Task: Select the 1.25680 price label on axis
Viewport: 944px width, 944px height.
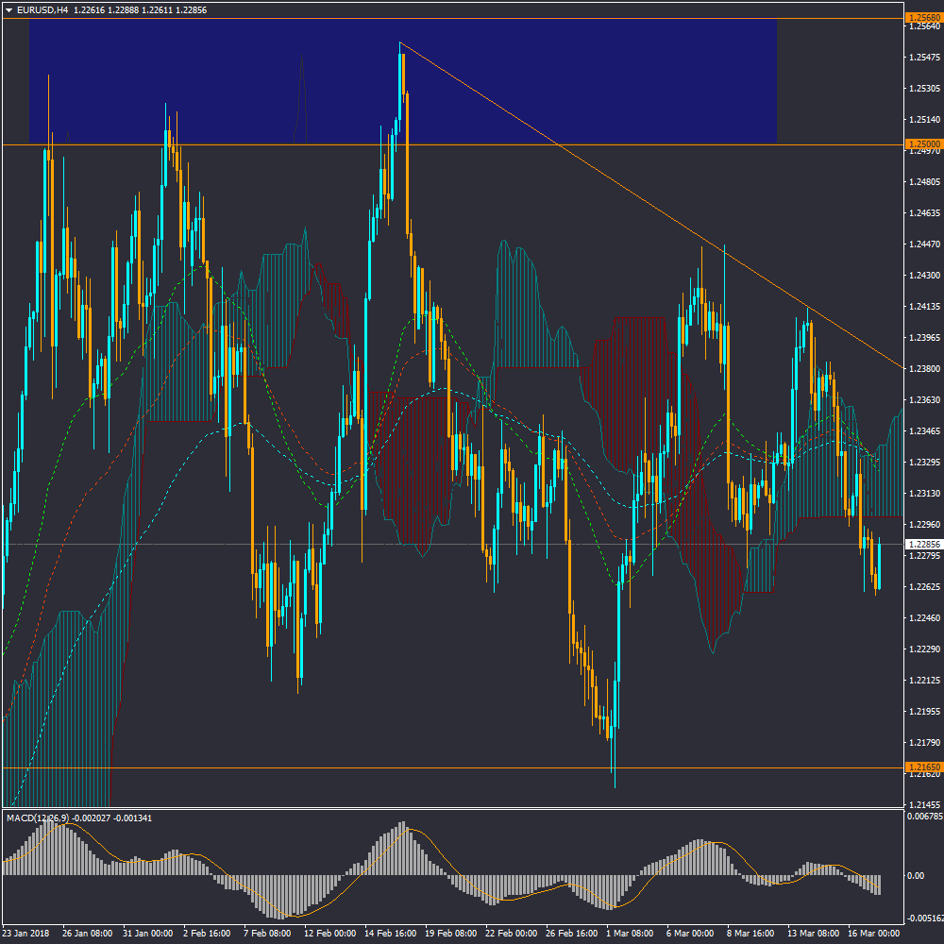Action: (923, 18)
